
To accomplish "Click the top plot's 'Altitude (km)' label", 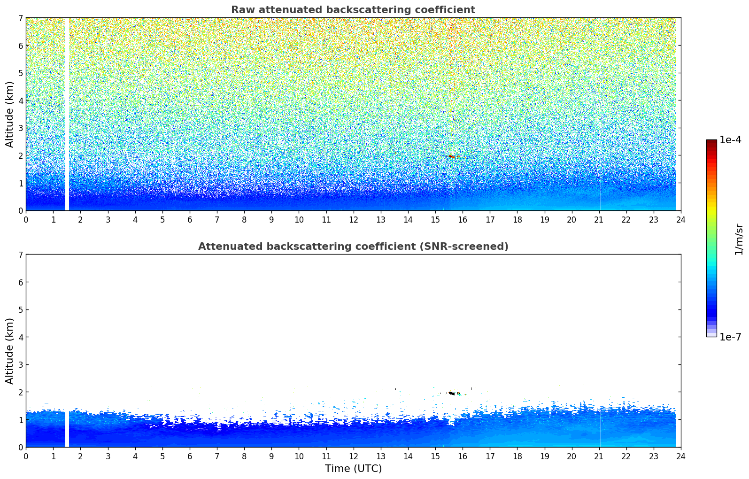I will [10, 114].
